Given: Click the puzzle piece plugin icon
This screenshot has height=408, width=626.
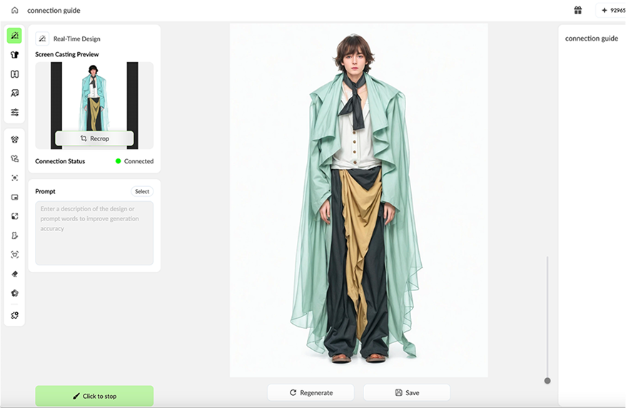Looking at the screenshot, I should point(14,315).
